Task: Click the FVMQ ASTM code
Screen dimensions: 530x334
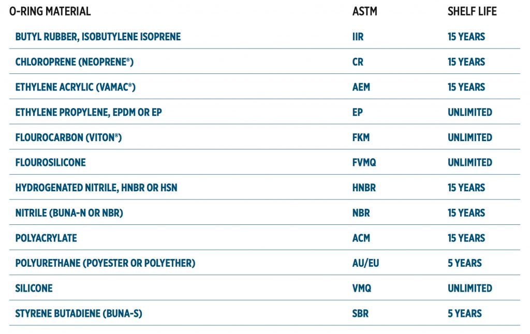Action: (364, 162)
